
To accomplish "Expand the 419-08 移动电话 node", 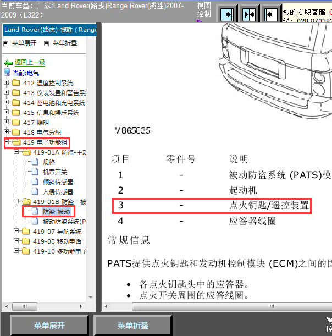I will pos(16,240).
